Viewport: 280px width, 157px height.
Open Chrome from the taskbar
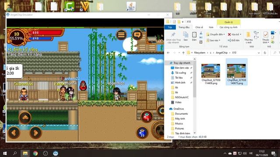click(35, 153)
